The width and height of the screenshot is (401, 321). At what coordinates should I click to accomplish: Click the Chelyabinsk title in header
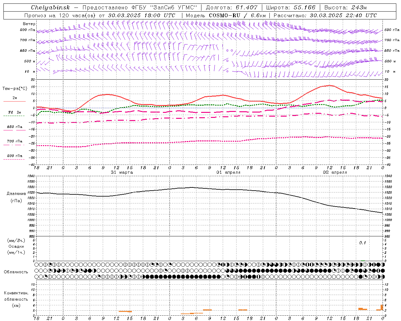coord(50,8)
